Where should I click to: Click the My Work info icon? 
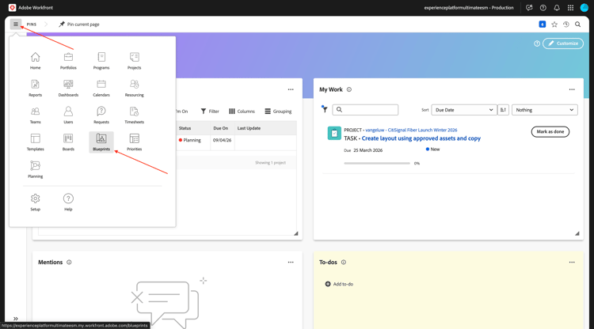349,89
